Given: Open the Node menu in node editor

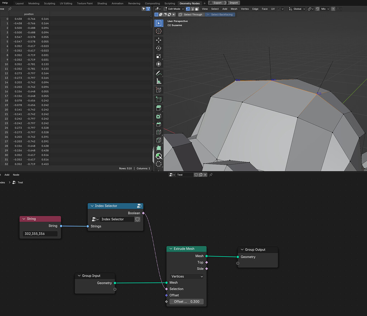Looking at the screenshot, I should [x=16, y=175].
